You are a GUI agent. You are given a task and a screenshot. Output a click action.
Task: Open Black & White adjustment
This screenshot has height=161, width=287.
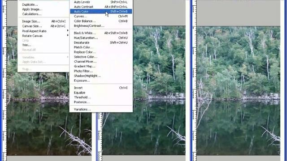pyautogui.click(x=101, y=33)
